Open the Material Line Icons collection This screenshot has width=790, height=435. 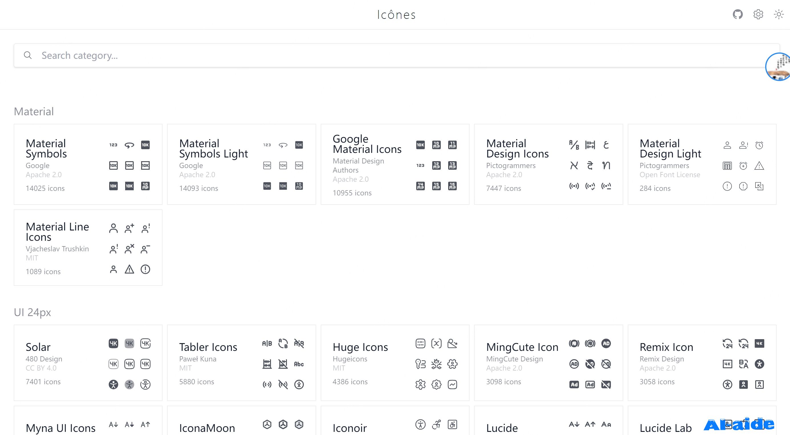pyautogui.click(x=88, y=248)
